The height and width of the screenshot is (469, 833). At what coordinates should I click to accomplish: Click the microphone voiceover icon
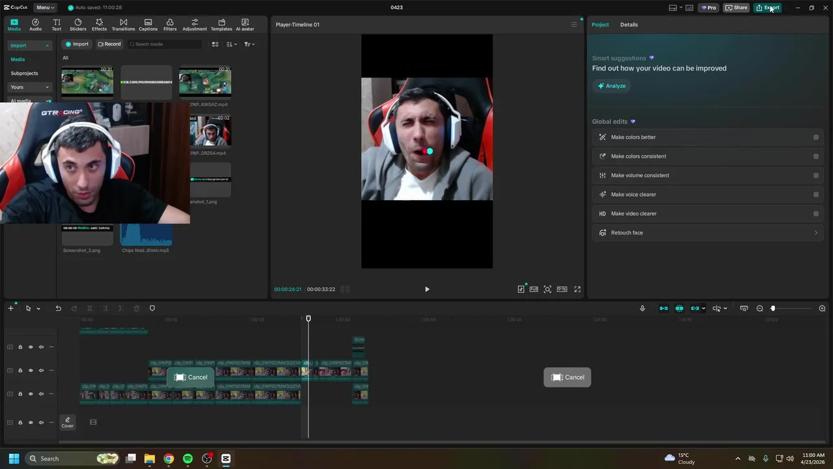pos(642,308)
